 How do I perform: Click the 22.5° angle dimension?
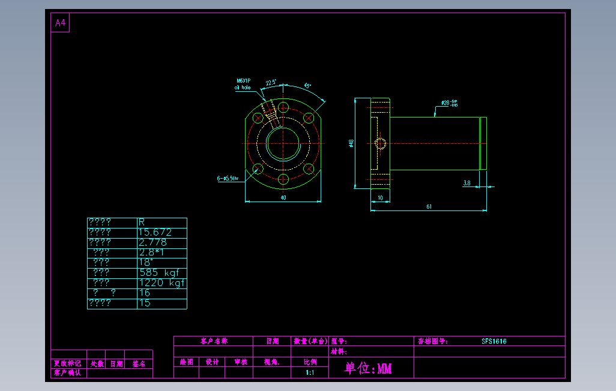[x=271, y=83]
